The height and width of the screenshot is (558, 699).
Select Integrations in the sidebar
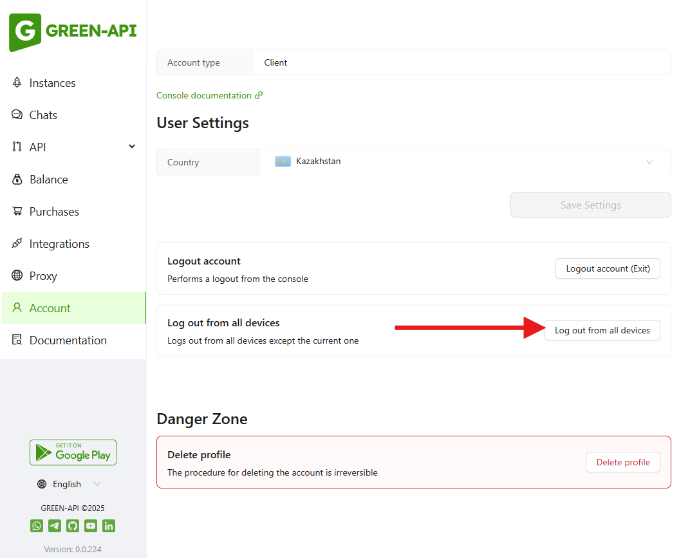point(59,244)
